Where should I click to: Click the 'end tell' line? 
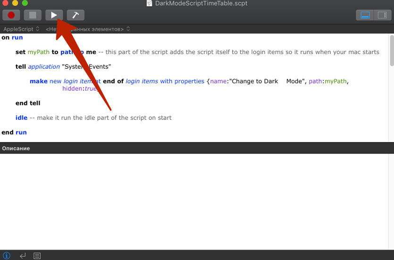coord(28,103)
